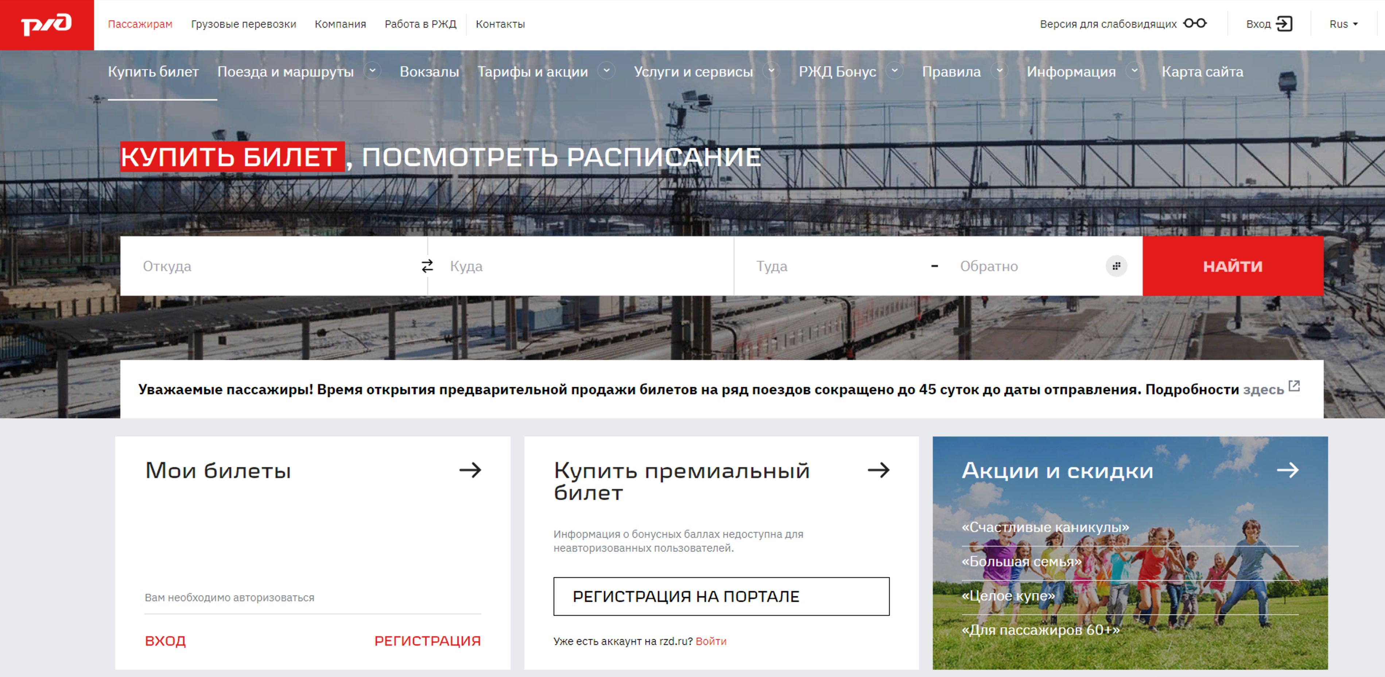Expand Правила submenu chevron
The image size is (1385, 677).
[x=999, y=70]
